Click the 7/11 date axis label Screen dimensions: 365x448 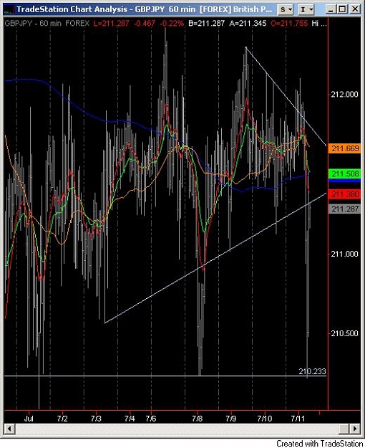(x=298, y=419)
